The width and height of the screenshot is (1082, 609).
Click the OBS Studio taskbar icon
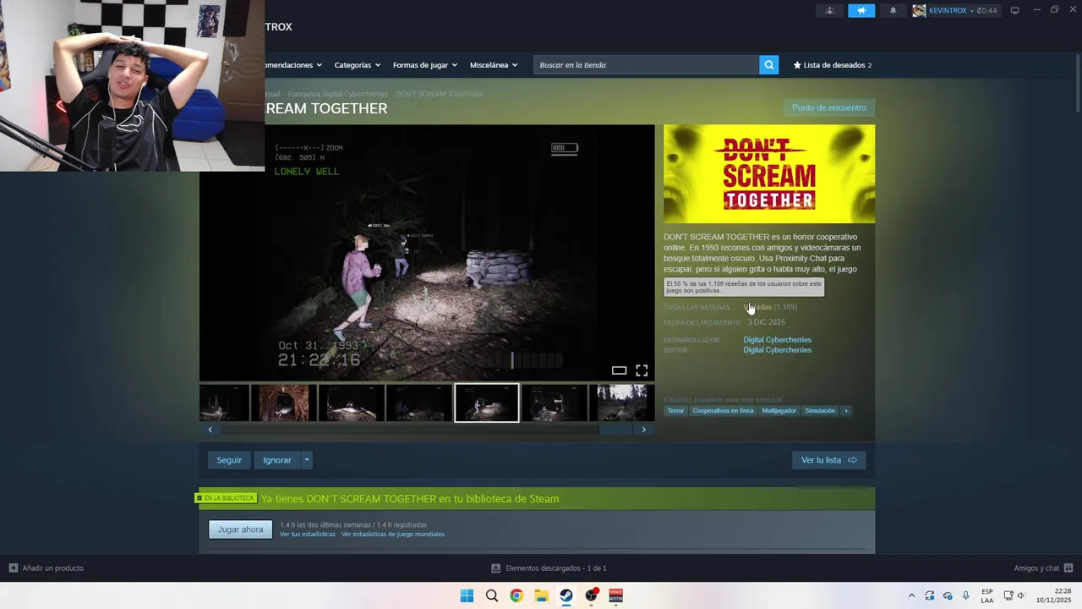coord(592,595)
